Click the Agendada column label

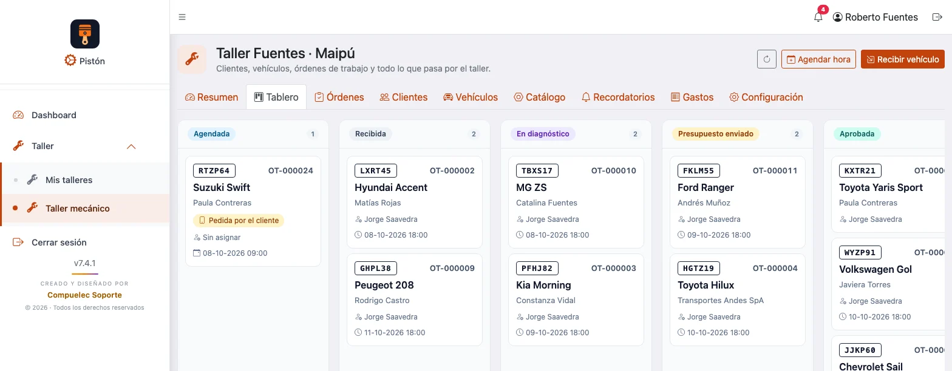pyautogui.click(x=211, y=134)
